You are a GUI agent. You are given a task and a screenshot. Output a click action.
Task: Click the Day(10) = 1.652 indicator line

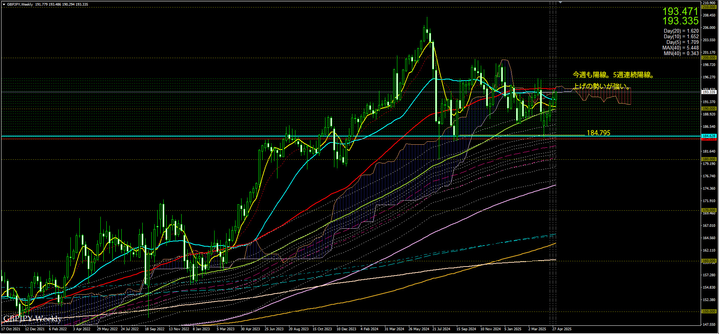click(681, 37)
